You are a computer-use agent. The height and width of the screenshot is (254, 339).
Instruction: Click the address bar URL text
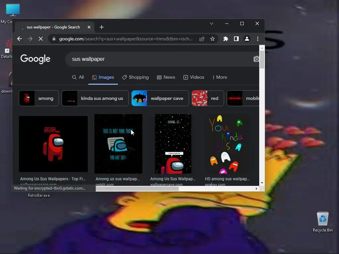pyautogui.click(x=125, y=39)
